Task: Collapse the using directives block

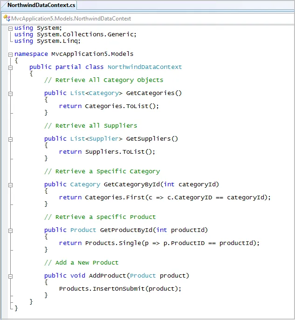Action: [x=10, y=28]
